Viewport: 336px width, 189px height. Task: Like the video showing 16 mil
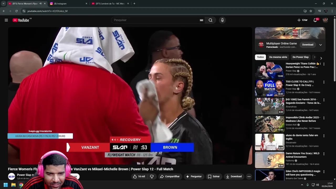point(139,177)
